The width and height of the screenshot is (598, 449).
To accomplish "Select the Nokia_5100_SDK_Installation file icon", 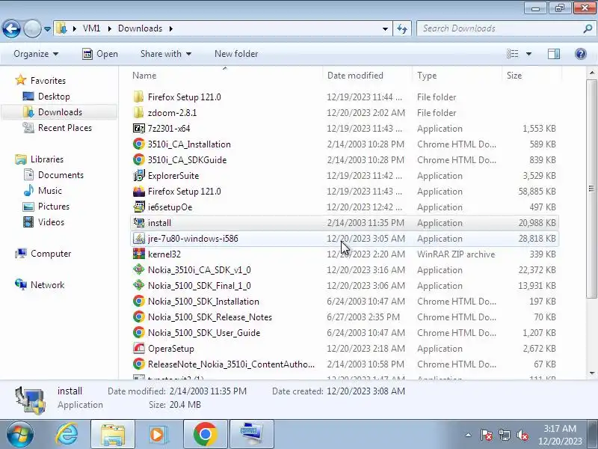I will 139,302.
